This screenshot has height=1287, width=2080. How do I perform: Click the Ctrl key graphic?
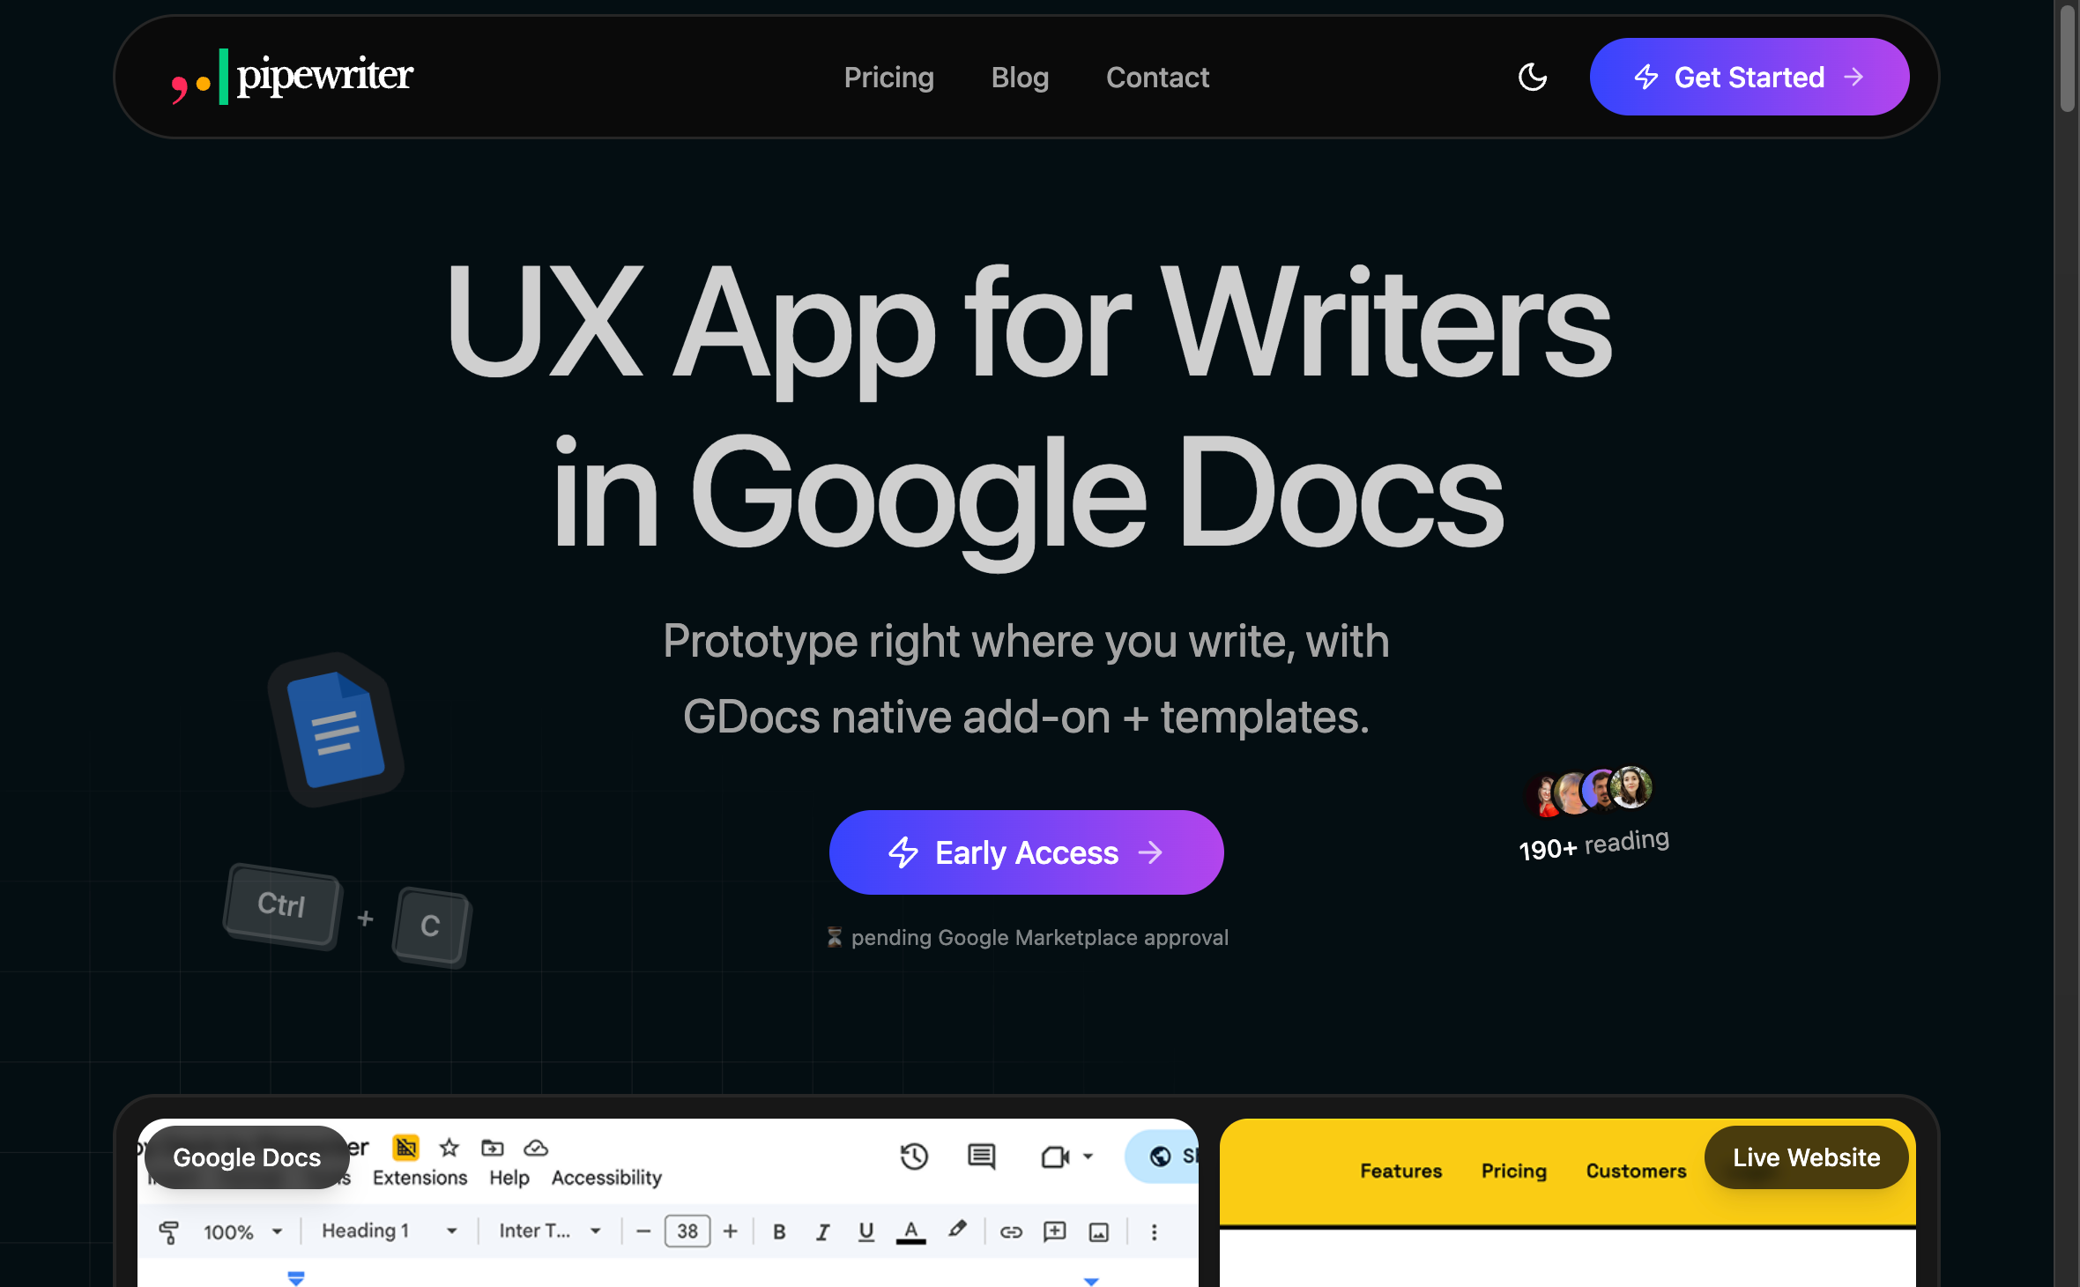[x=282, y=905]
